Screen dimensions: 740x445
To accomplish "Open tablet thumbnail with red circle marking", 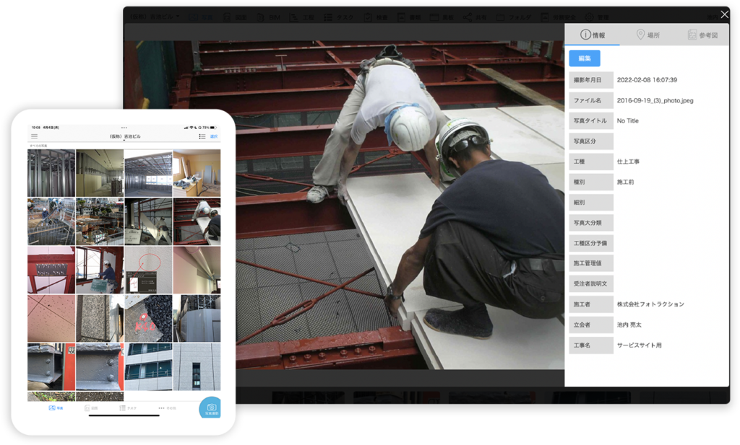I will pos(148,270).
